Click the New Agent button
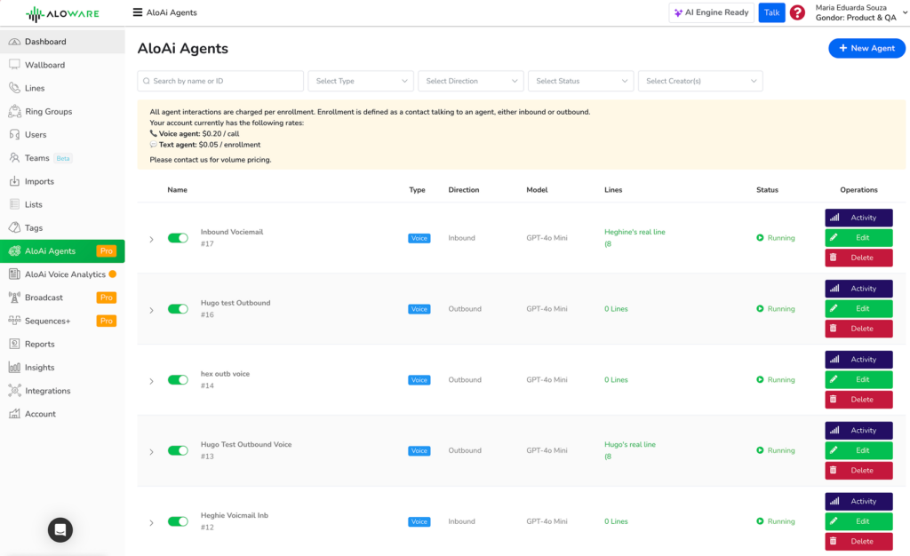910x556 pixels. click(866, 48)
